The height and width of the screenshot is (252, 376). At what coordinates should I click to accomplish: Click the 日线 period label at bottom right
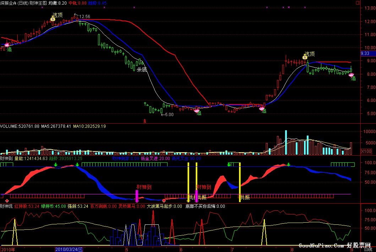point(368,250)
